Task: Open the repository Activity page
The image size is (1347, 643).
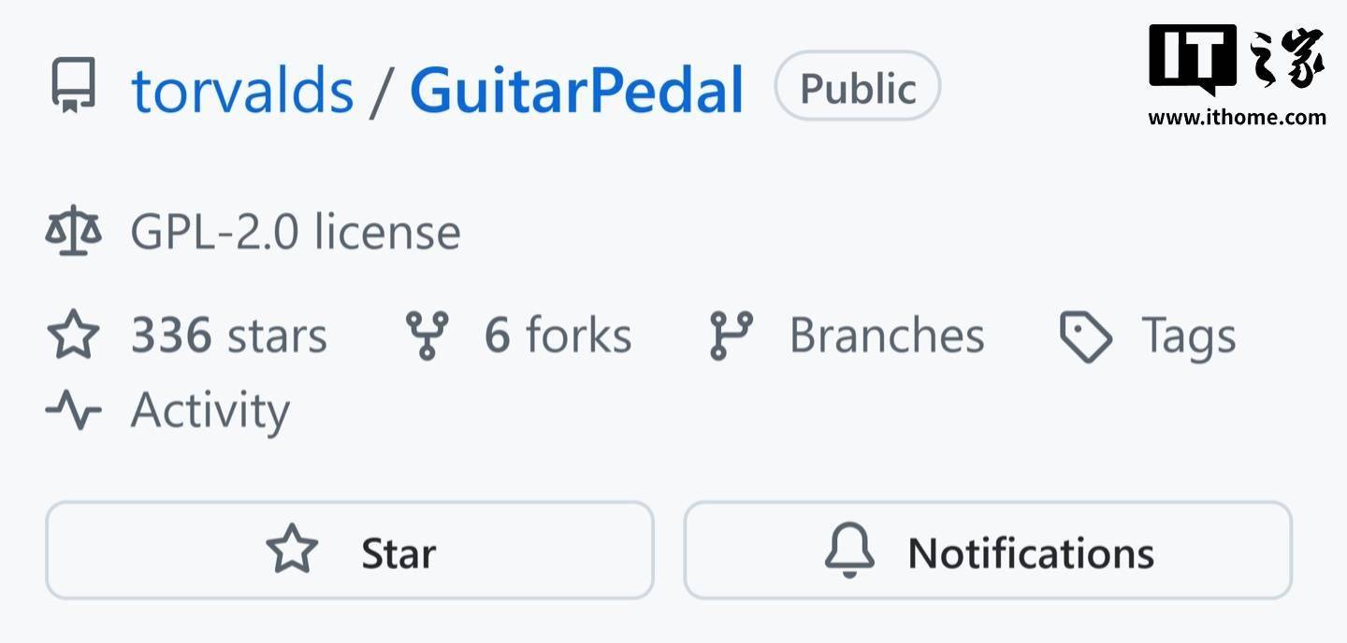Action: [x=210, y=411]
